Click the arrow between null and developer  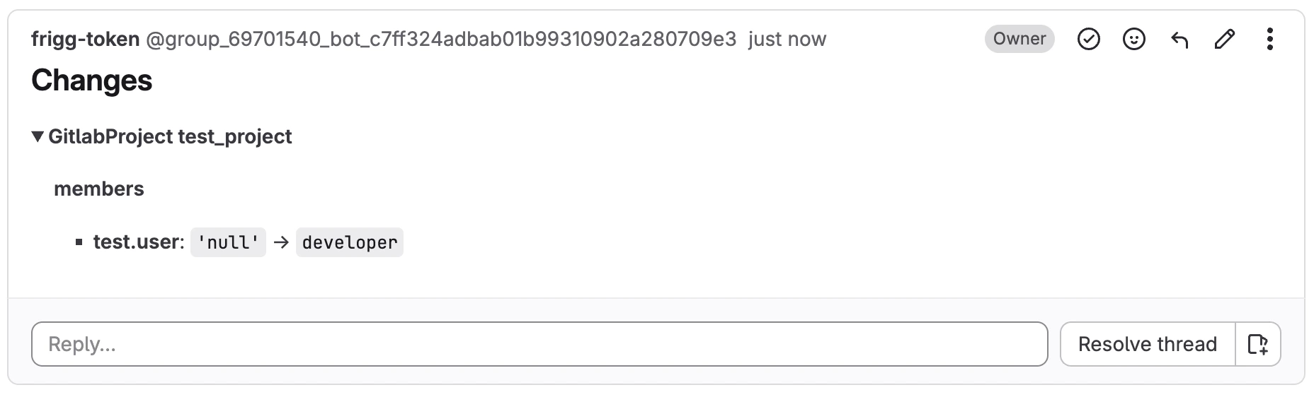[281, 242]
